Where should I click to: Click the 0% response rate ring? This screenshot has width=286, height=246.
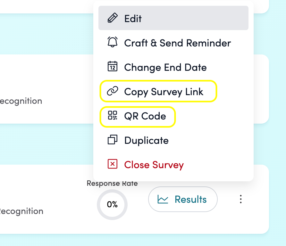[x=112, y=204]
